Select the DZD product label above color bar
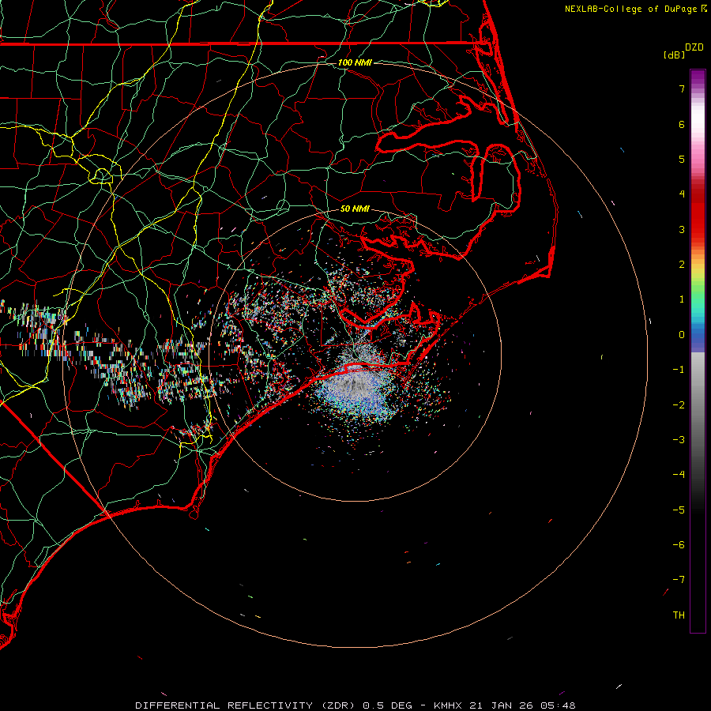 694,47
